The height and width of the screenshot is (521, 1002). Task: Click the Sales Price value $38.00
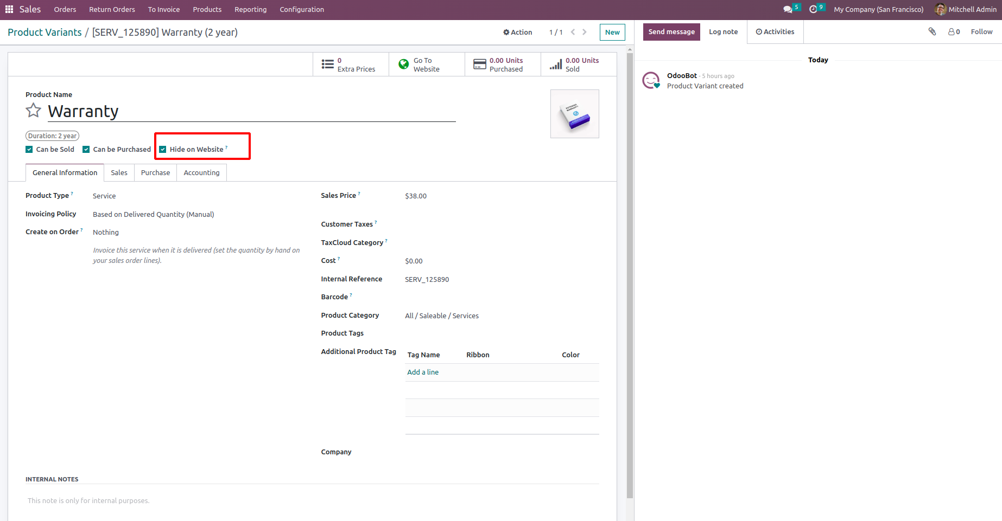(416, 196)
